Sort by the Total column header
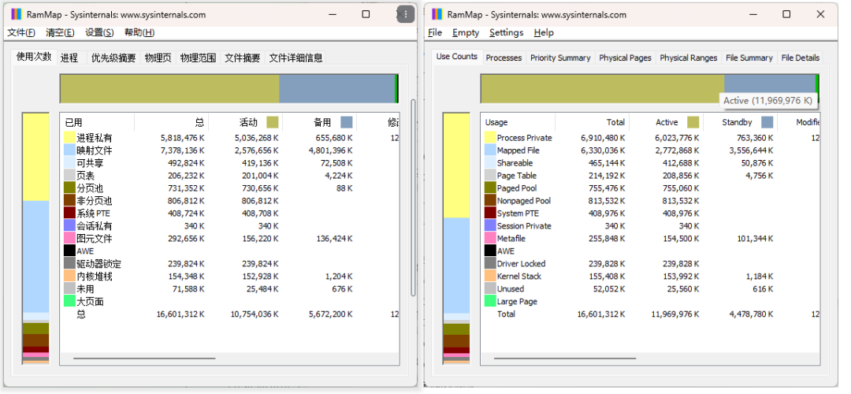Screen dimensions: 851x394 pyautogui.click(x=592, y=122)
